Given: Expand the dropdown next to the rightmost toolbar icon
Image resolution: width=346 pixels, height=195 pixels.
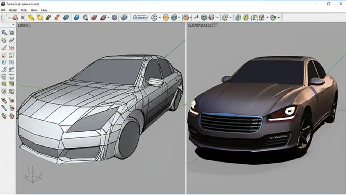Looking at the screenshot, I should (279, 17).
